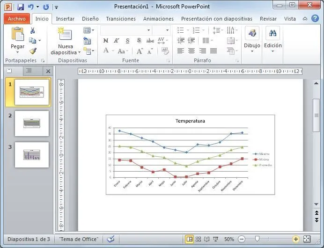This screenshot has height=248, width=324.
Task: Switch to Slide Sorter view
Action: tap(198, 239)
